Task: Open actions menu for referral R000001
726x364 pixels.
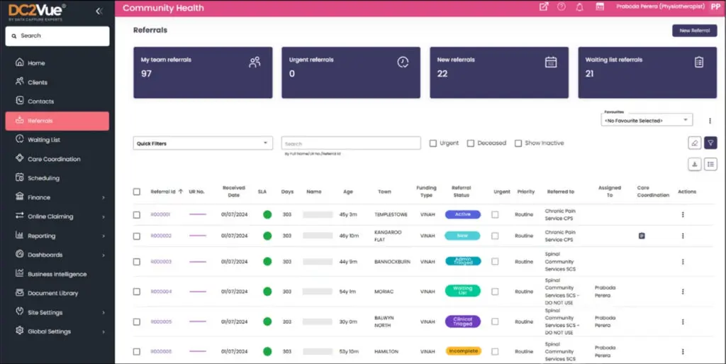Action: click(683, 214)
